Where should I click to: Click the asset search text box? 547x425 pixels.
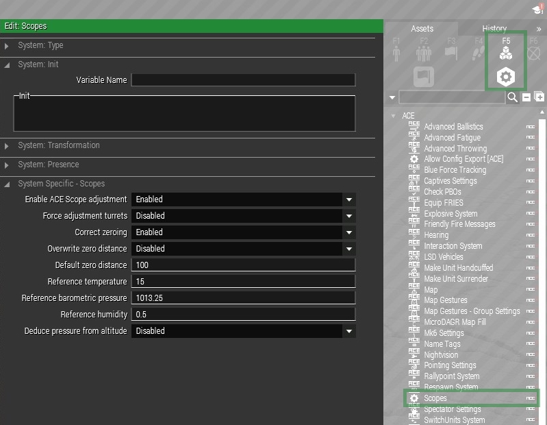coord(452,97)
